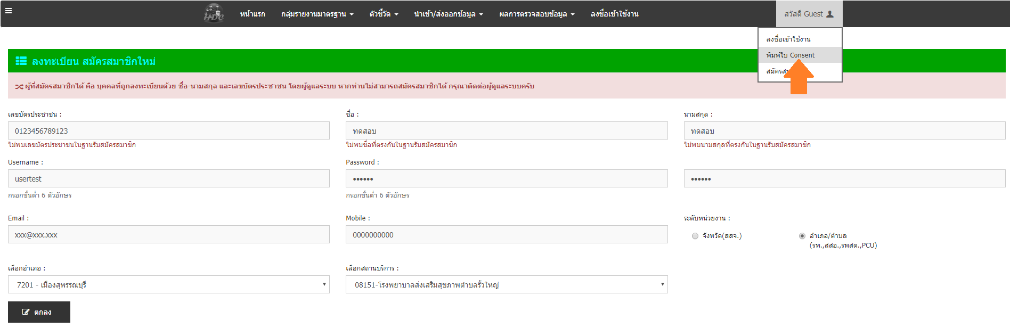Select the อำเภอ/ตำบล radio option
The image size is (1010, 336).
802,236
